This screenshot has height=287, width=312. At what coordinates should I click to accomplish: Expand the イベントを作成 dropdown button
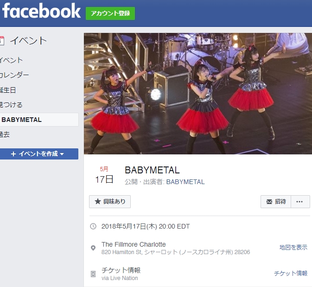(39, 154)
